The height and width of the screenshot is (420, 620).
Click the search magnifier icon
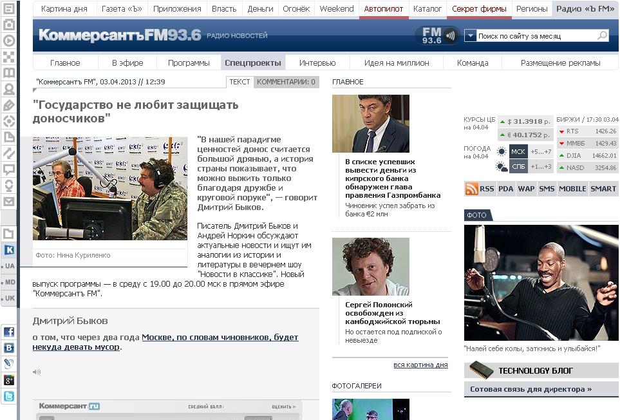pyautogui.click(x=602, y=35)
